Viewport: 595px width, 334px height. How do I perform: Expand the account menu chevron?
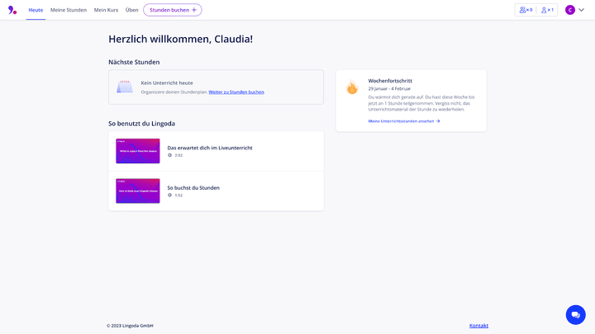point(581,10)
